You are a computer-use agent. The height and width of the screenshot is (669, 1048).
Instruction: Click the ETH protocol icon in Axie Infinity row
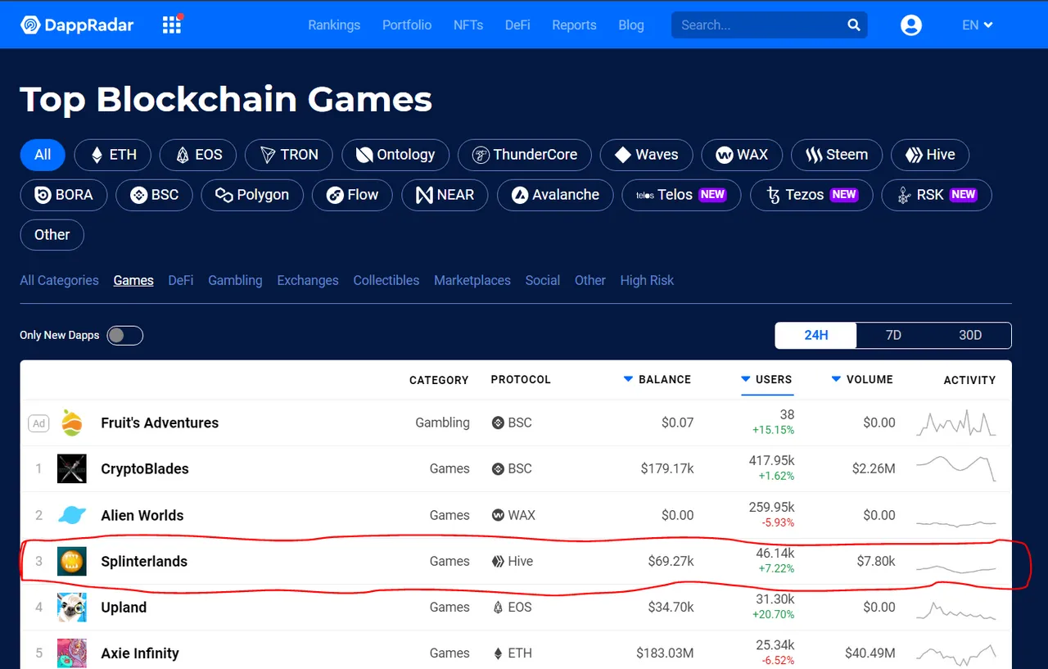coord(498,653)
